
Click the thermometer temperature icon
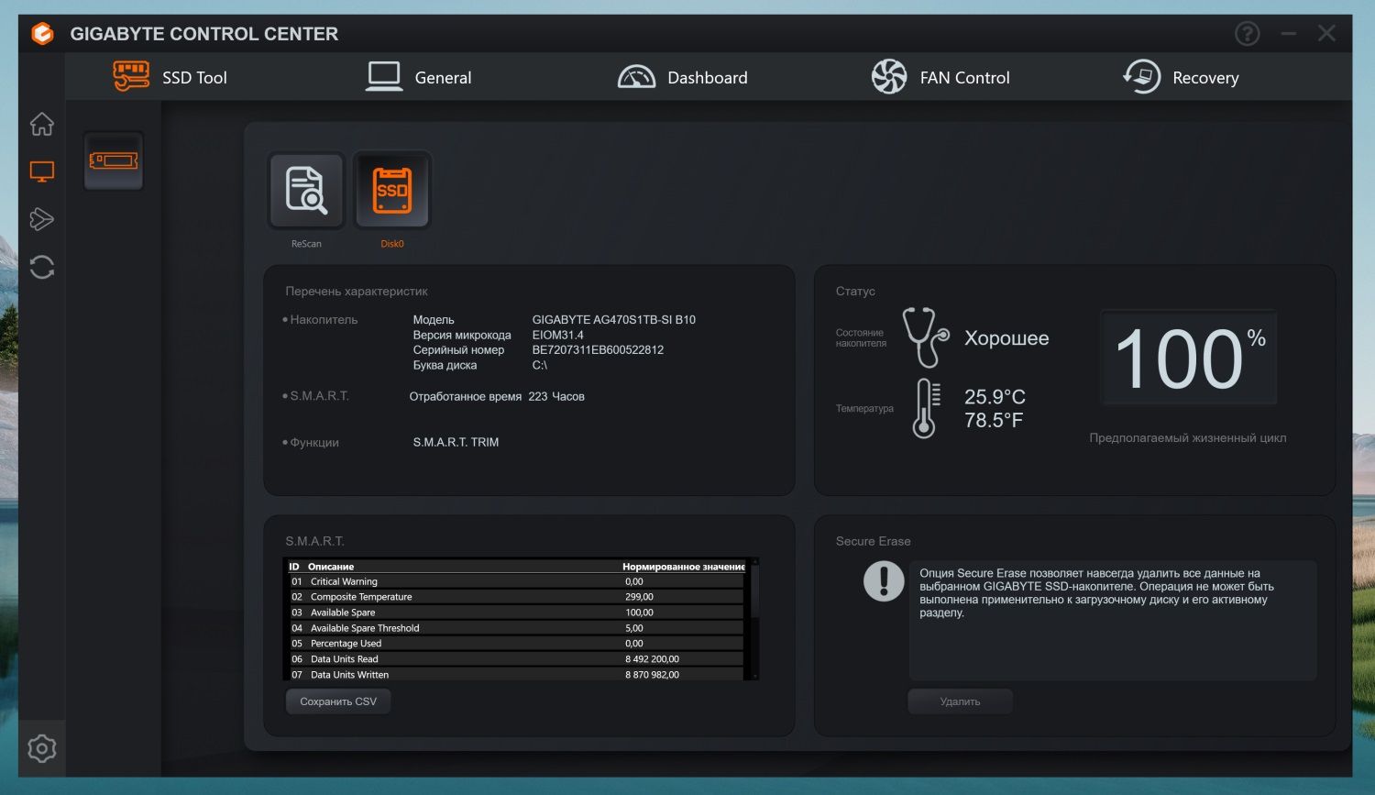[x=927, y=408]
